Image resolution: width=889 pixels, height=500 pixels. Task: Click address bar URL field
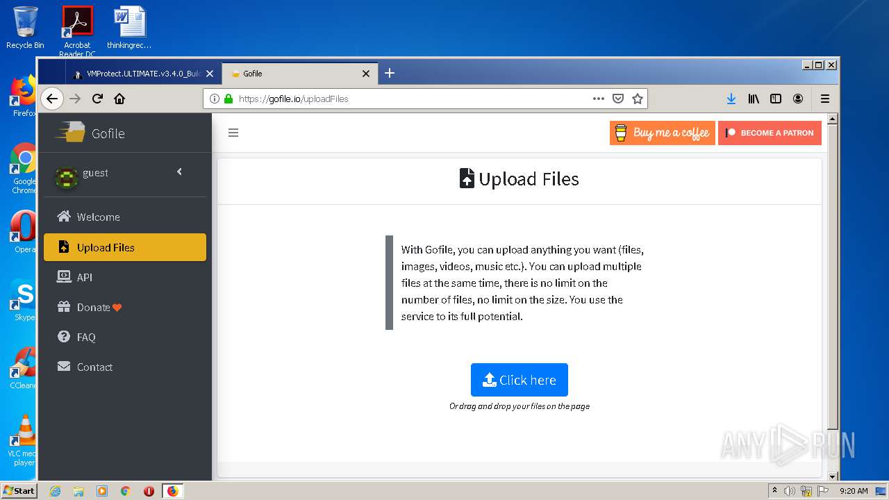tap(410, 99)
